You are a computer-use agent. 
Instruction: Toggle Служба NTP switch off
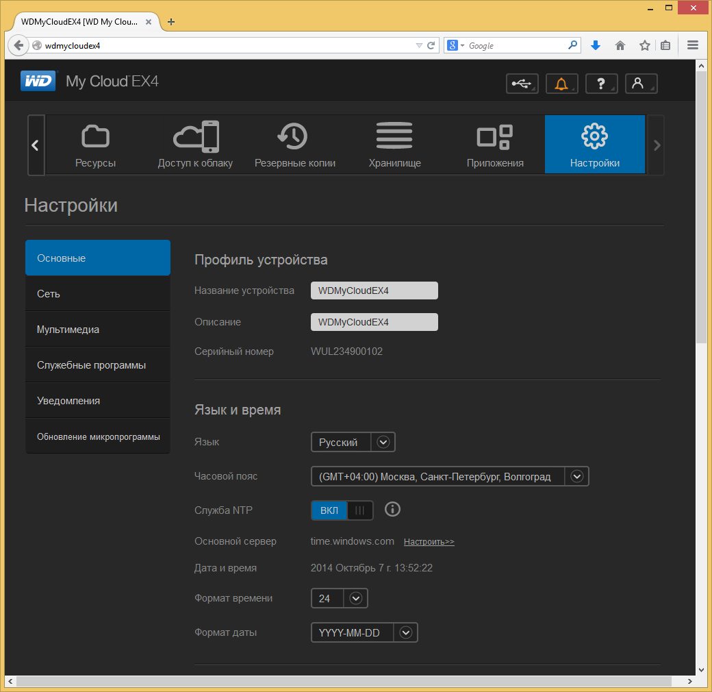[x=342, y=510]
